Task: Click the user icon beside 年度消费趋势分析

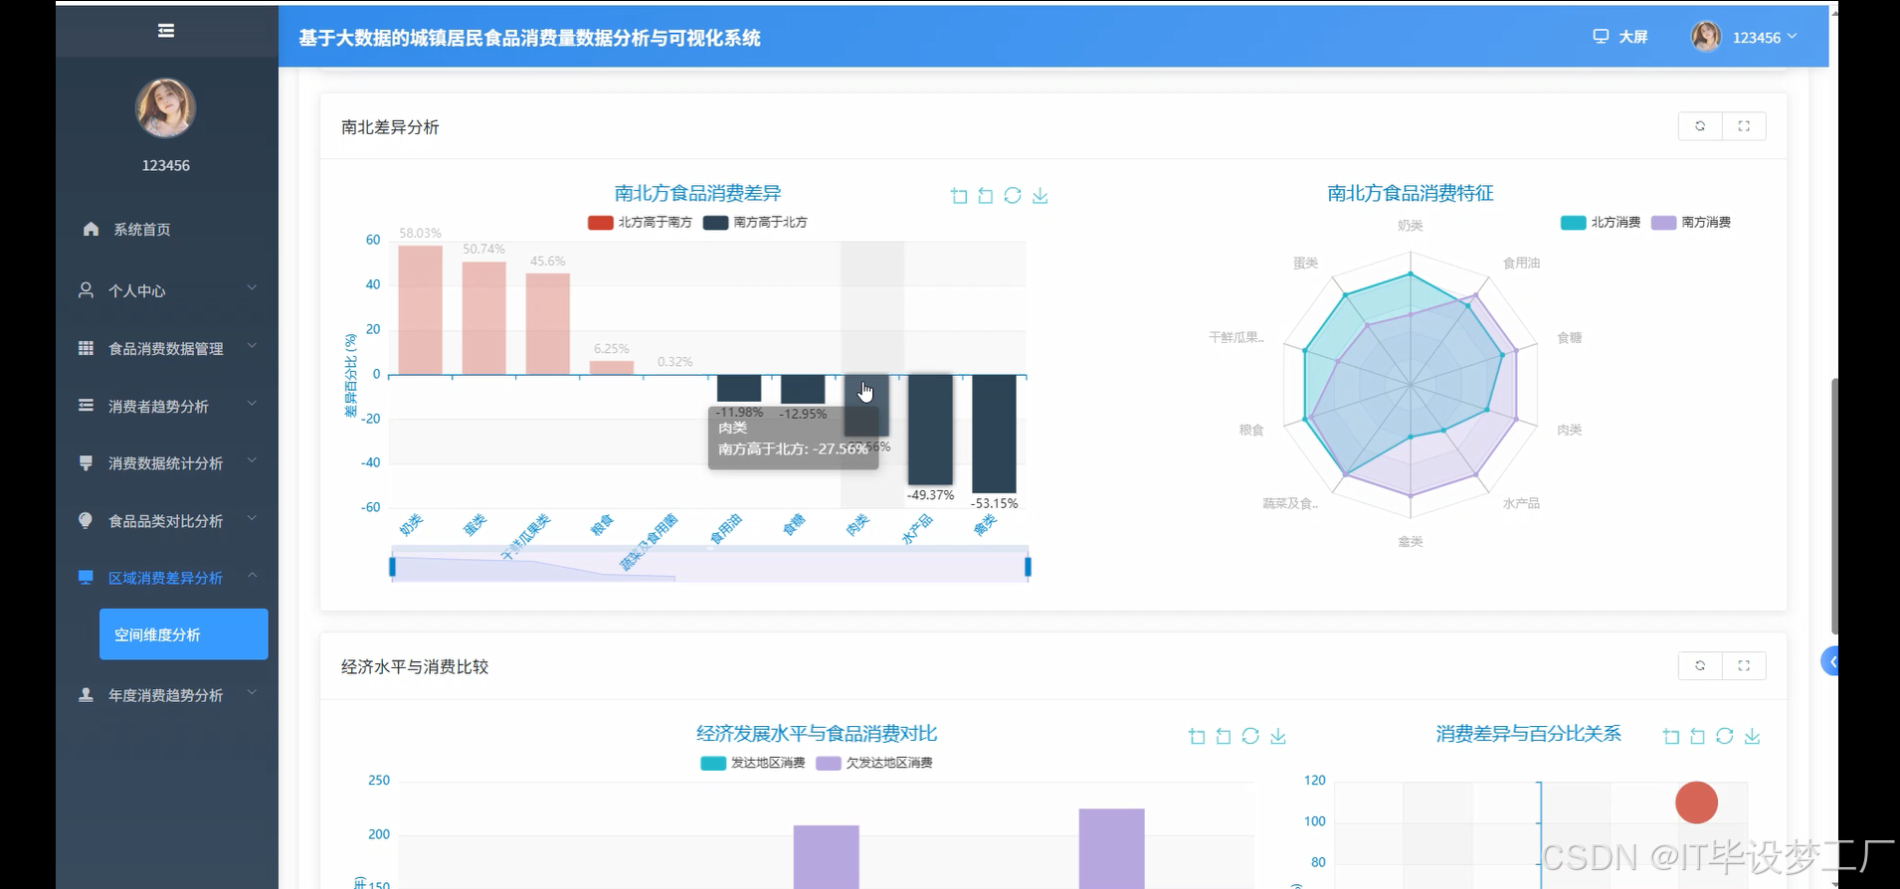Action: pyautogui.click(x=87, y=694)
